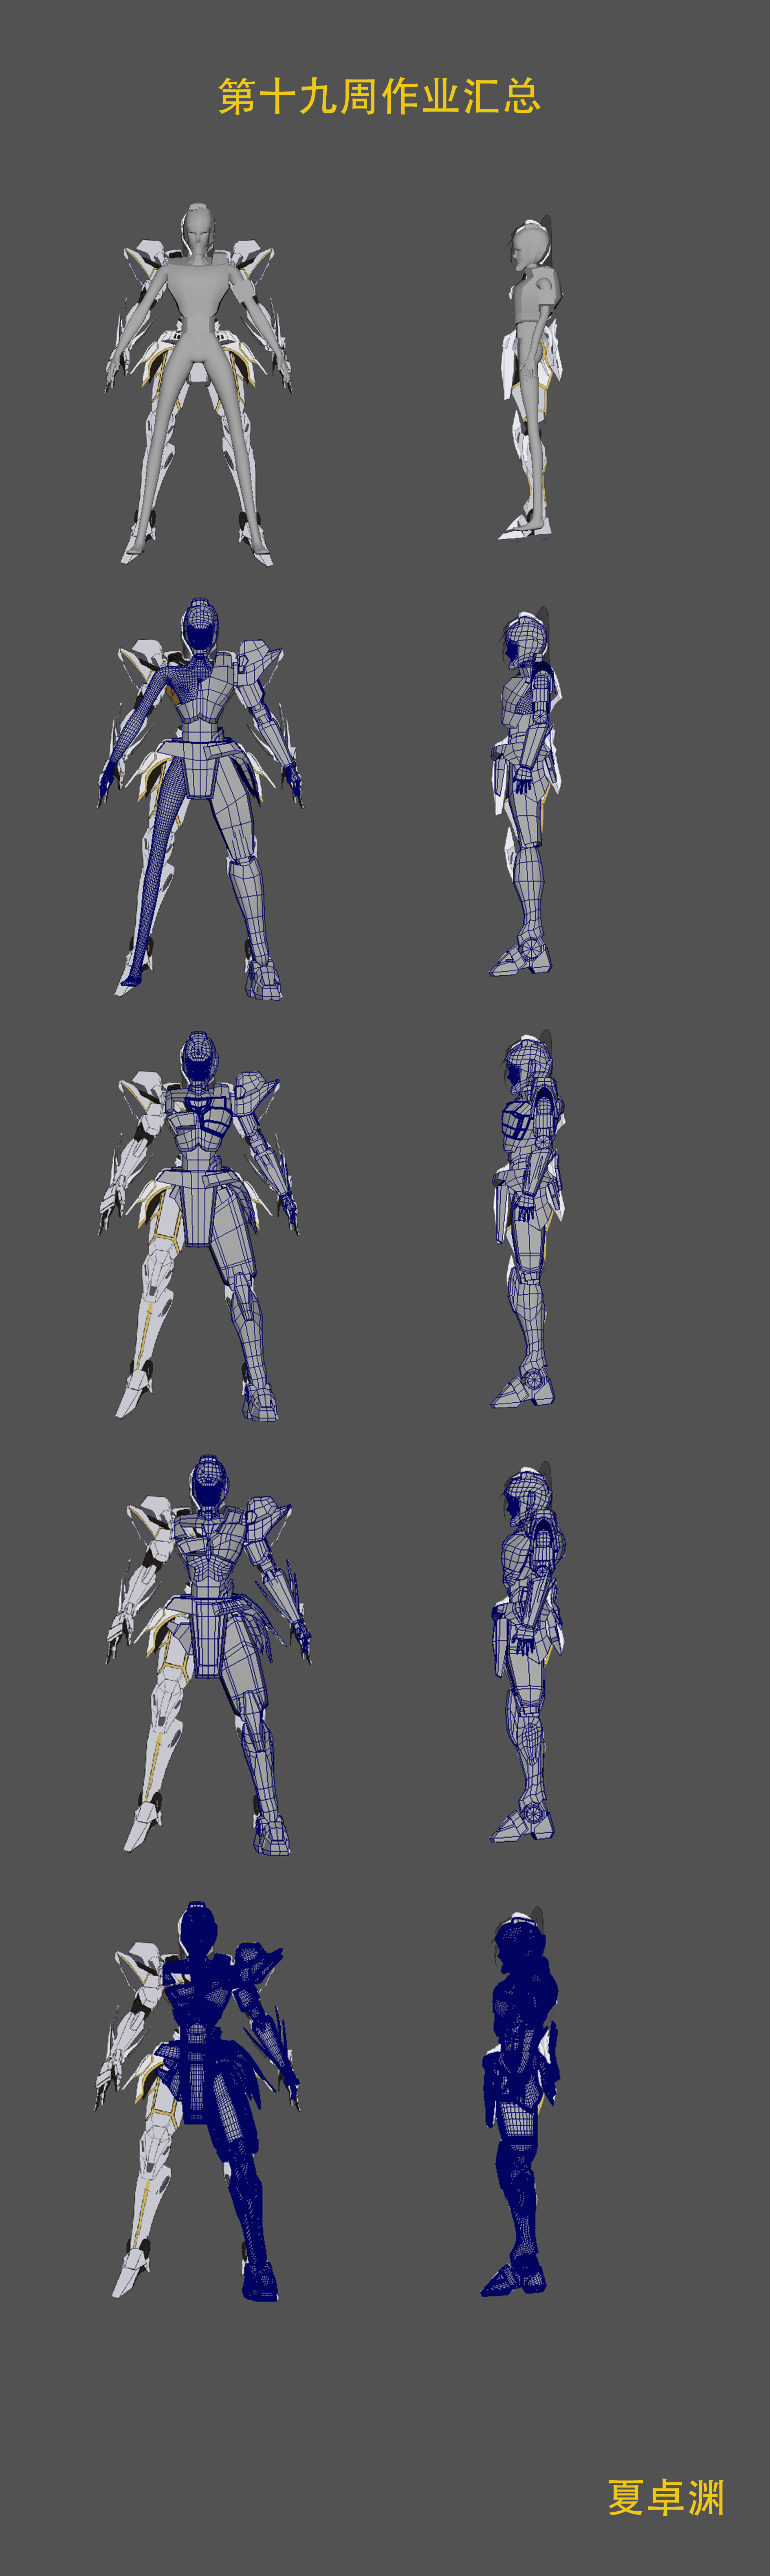
Task: Select fourth-row front armored wireframe model
Action: coord(208,1655)
